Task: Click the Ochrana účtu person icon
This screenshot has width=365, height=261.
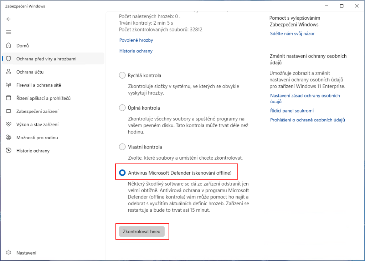Action: [9, 72]
